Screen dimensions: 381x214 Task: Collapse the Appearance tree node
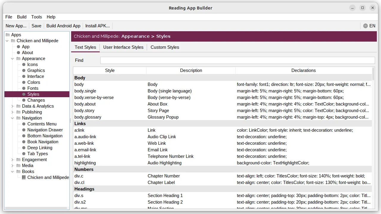click(x=13, y=59)
